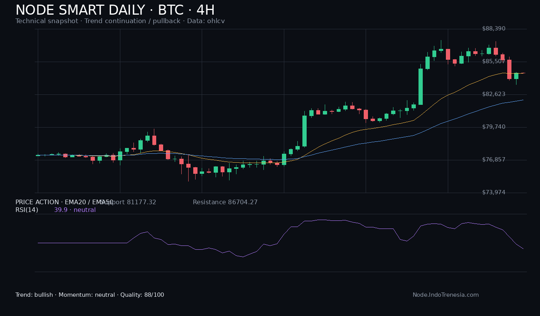
Task: Click the $82,623 price axis label
Action: tap(494, 94)
